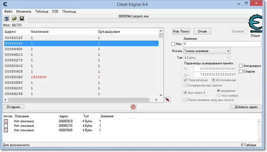This screenshot has height=152, width=267.
Task: Select result row 00082C20
Action: [x=81, y=38]
